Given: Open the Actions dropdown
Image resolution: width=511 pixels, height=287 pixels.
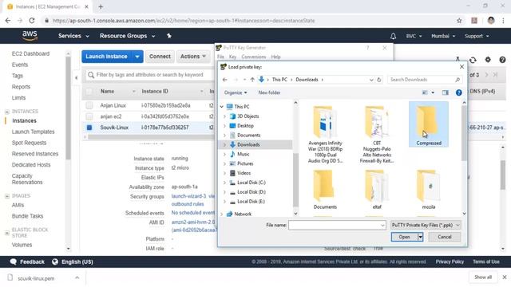Looking at the screenshot, I should pos(193,57).
